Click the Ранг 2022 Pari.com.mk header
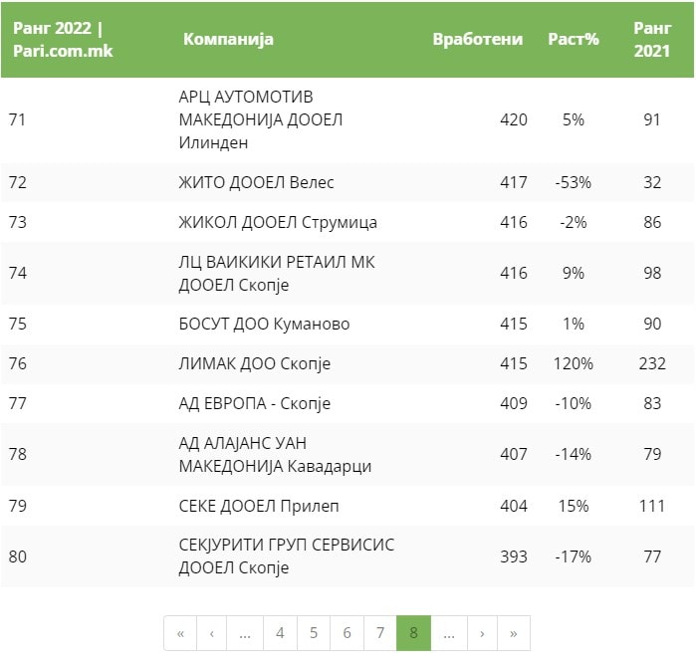 [63, 40]
